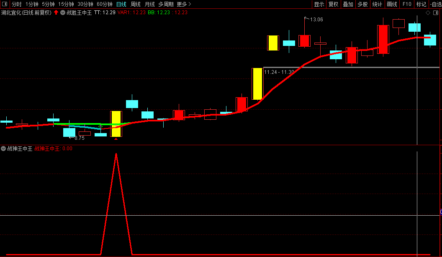The width and height of the screenshot is (442, 257).
Task: Open the 统计 statistics button
Action: coord(377,4)
